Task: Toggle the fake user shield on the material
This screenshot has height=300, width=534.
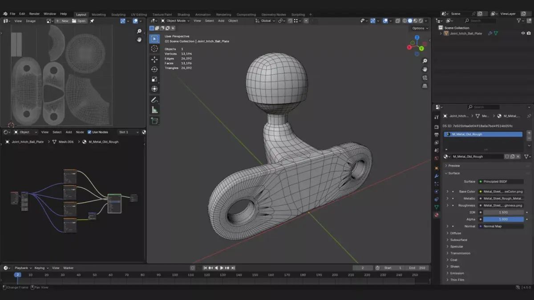Action: (x=507, y=156)
